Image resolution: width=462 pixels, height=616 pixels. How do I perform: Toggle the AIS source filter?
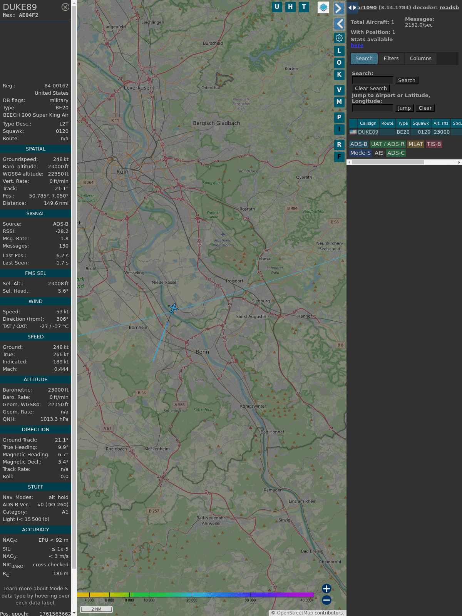click(x=379, y=153)
